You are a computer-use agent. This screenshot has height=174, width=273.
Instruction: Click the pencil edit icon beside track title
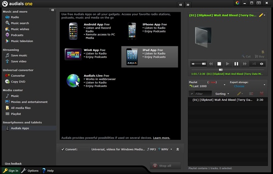pos(261,15)
